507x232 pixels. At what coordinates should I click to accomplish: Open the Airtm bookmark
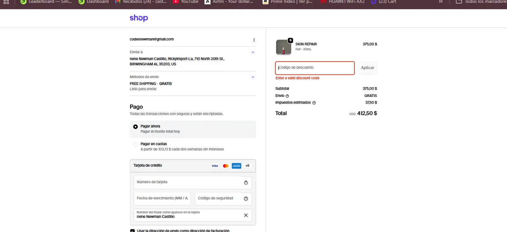click(229, 2)
